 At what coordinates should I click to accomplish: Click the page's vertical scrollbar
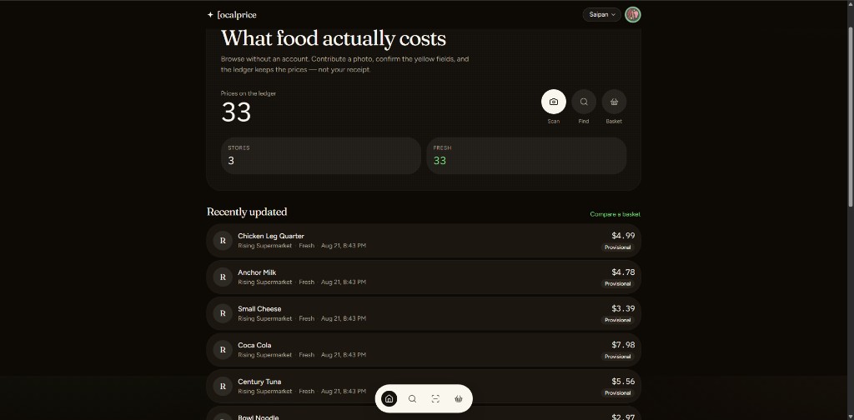point(850,114)
